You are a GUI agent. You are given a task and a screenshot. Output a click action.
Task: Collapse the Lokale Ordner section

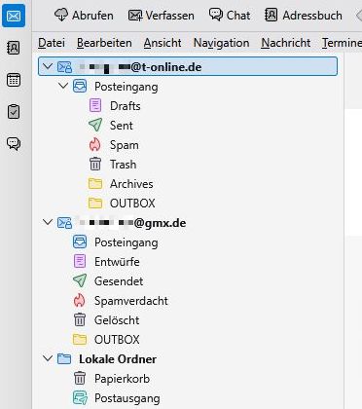tap(48, 358)
